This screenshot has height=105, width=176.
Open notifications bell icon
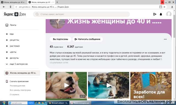pos(161,14)
